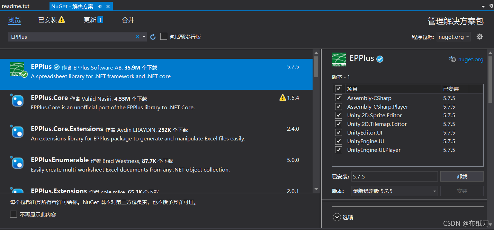The height and width of the screenshot is (230, 494).
Task: Click version 2.4.0 in package list
Action: coord(293,129)
